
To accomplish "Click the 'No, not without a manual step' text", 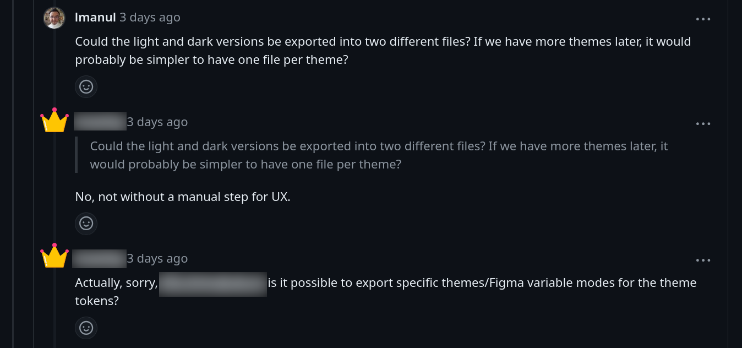I will 183,197.
